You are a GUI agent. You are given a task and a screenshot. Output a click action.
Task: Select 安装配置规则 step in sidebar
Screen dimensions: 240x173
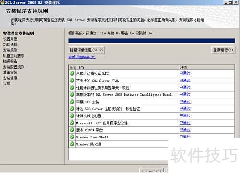coord(14,67)
